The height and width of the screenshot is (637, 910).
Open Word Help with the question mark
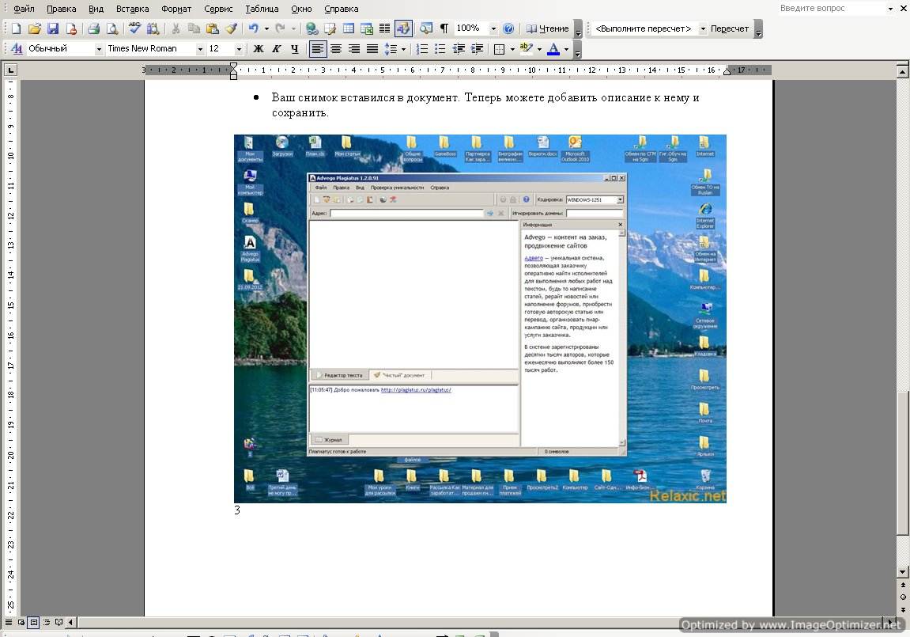point(508,28)
